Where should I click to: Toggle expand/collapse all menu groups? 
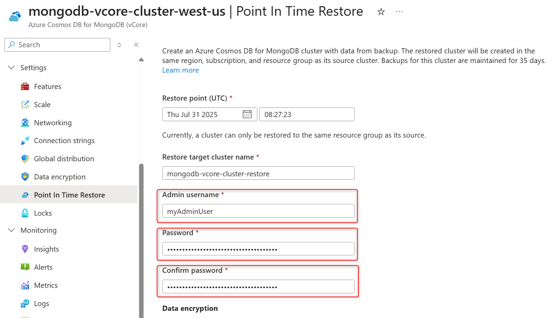pos(119,45)
